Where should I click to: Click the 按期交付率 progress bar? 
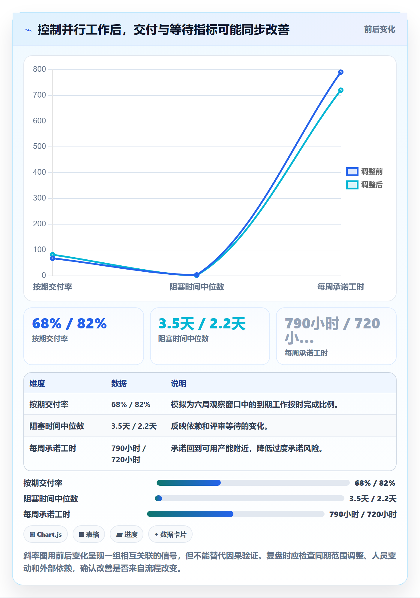(x=253, y=483)
